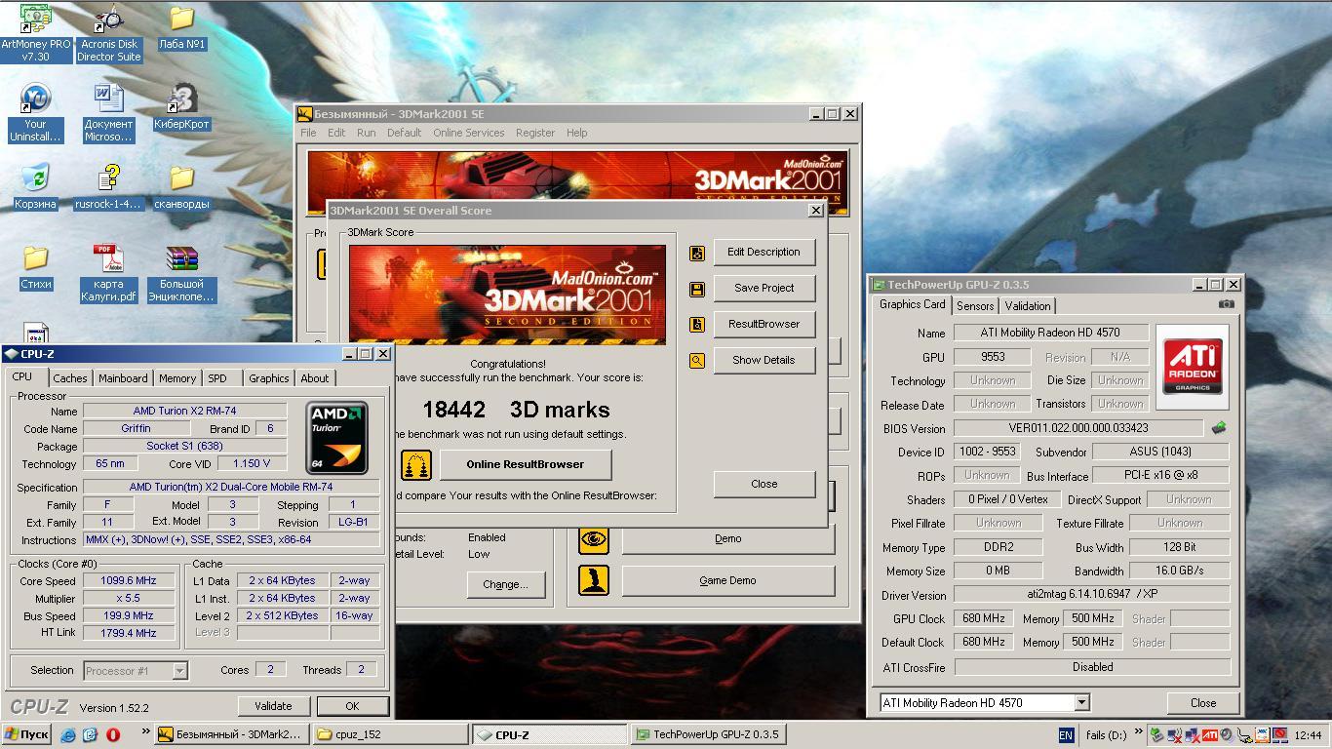
Task: Click the Opera icon in quick launch
Action: 113,735
